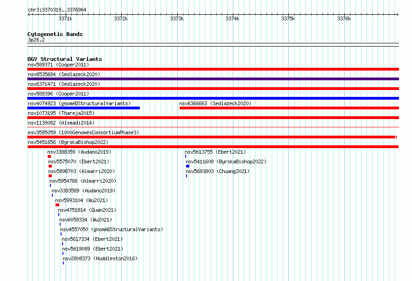
Task: Click the blue nsv4074923 gnomAD variant bar
Action: click(x=83, y=108)
